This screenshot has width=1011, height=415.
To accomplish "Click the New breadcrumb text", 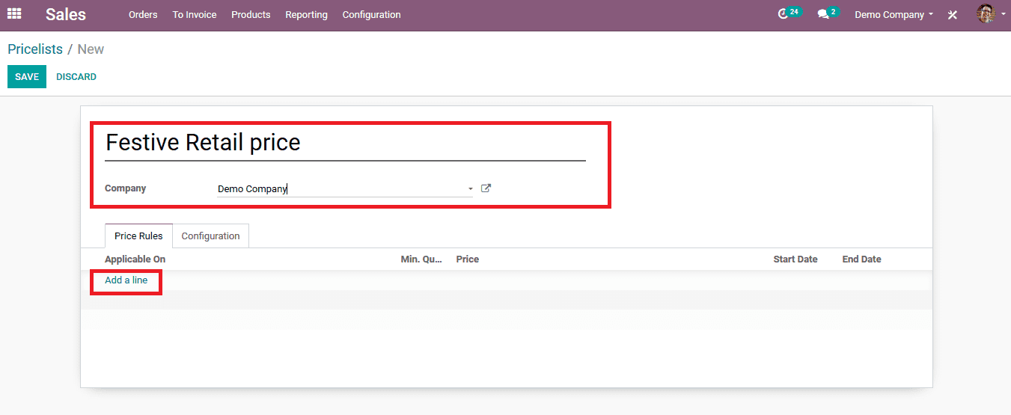I will tap(91, 49).
